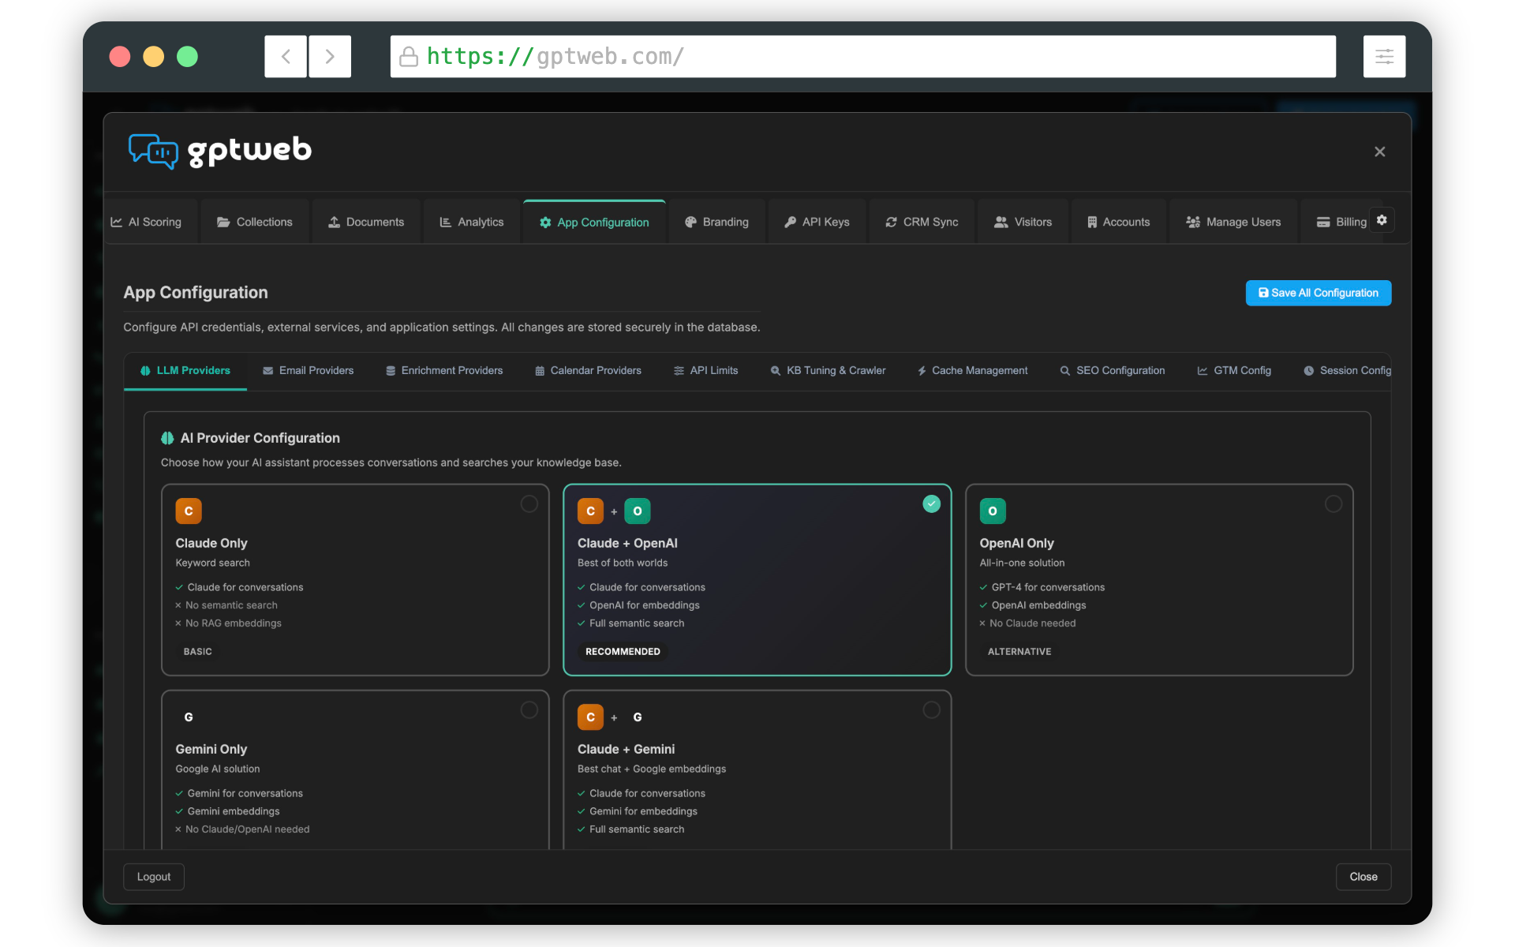
Task: Click the "Best of both worlds" text
Action: pos(623,563)
